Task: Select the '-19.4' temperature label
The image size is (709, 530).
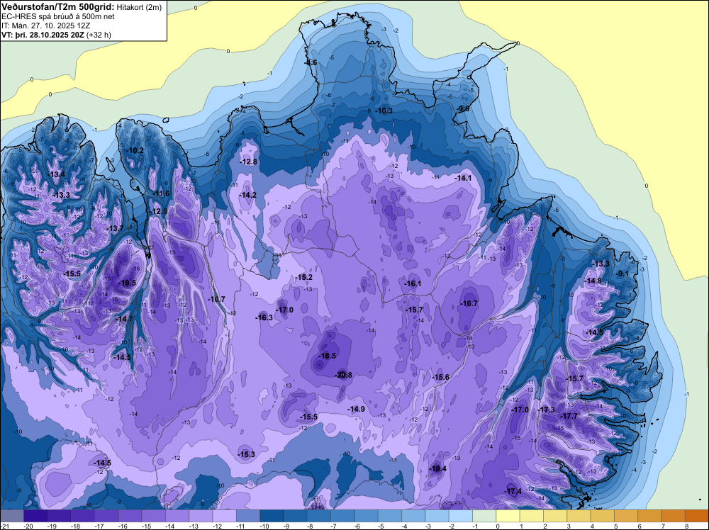Action: (x=437, y=468)
